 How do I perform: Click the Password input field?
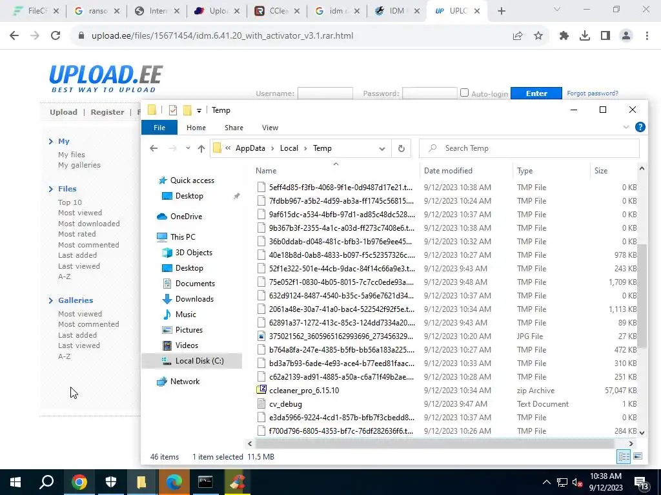pos(429,93)
